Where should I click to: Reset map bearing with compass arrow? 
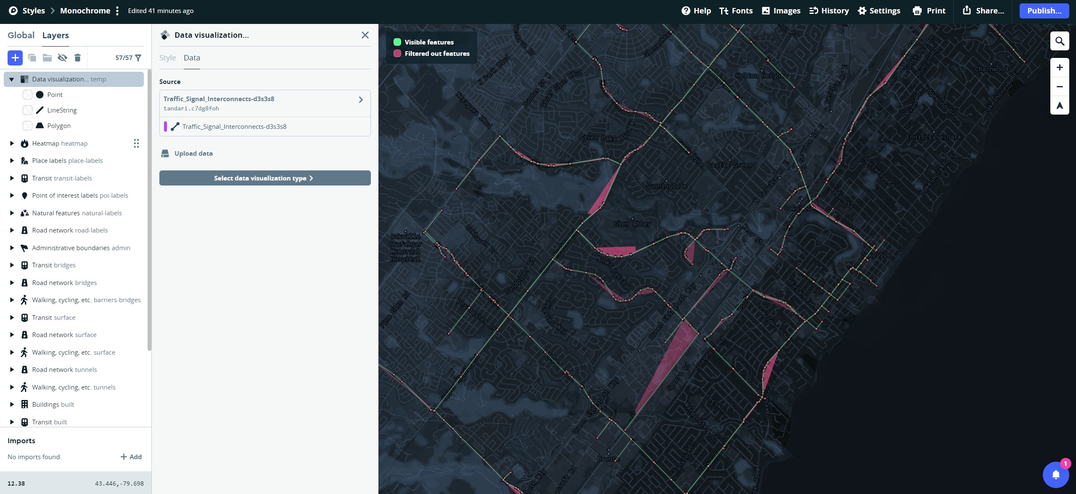1059,106
